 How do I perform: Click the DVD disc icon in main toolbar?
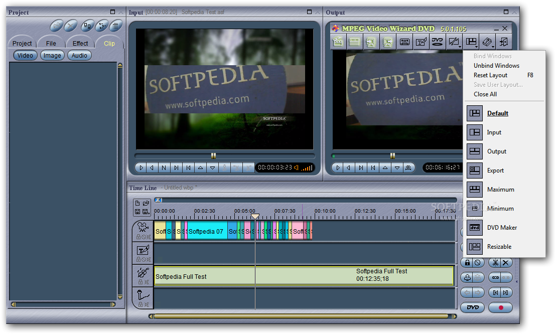[x=437, y=42]
